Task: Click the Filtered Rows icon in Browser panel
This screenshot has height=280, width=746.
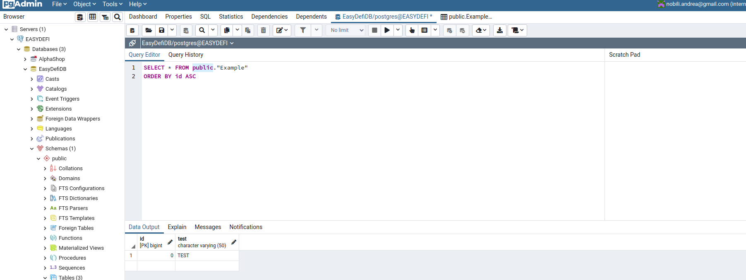Action: pos(105,17)
